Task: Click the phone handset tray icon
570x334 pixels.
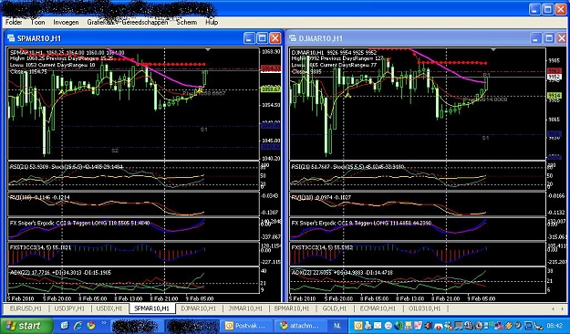Action: point(538,326)
